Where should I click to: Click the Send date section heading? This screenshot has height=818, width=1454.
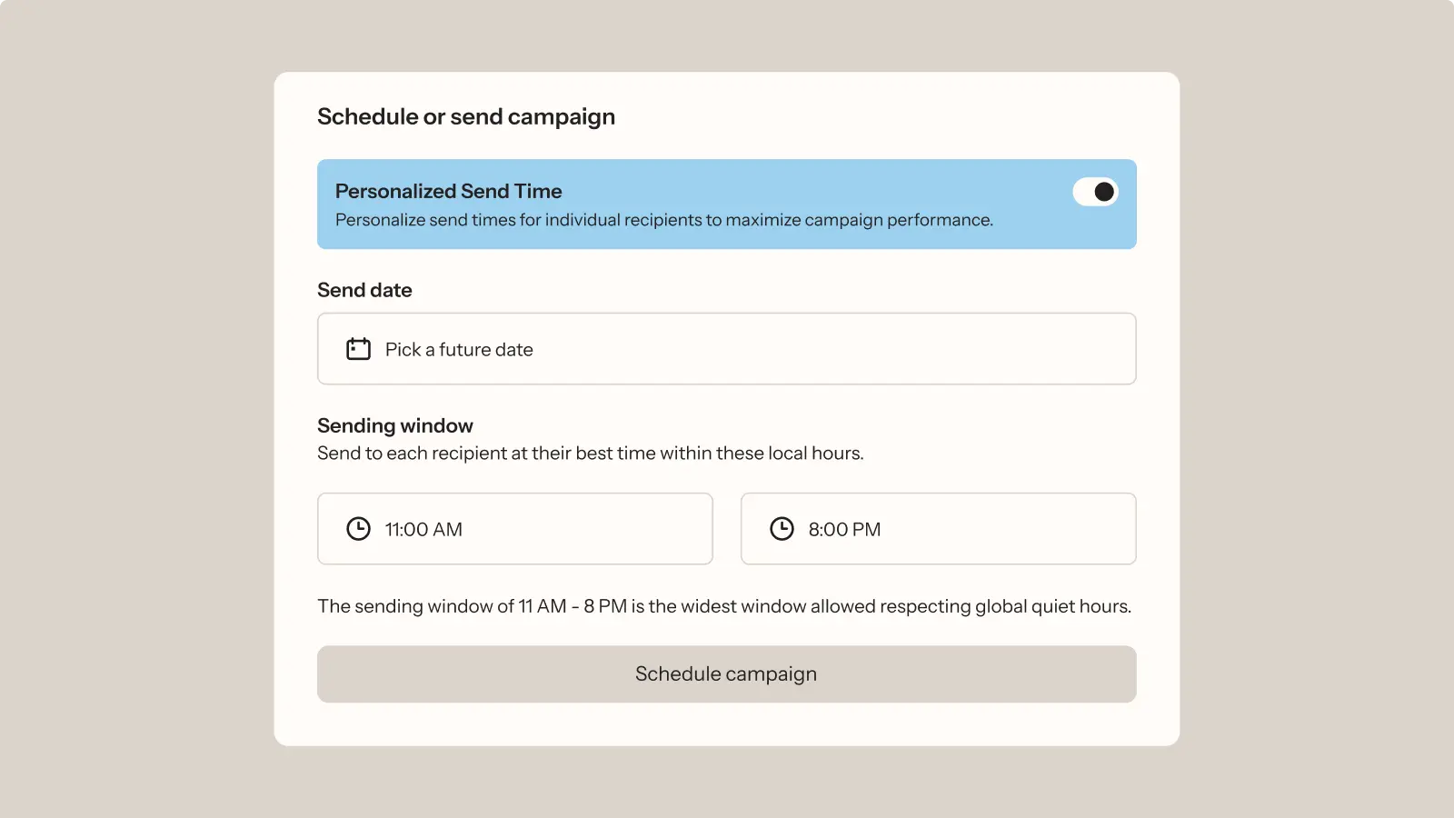coord(364,289)
